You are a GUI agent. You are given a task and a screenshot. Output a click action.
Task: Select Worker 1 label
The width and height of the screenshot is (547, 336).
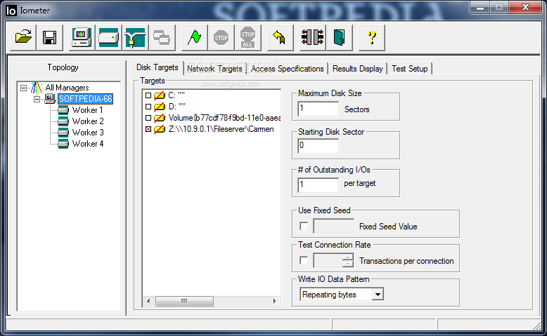coord(88,110)
